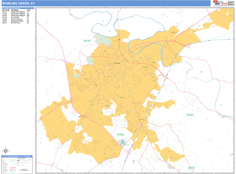Image resolution: width=236 pixels, height=174 pixels.
Task: Click the interstate highway shield in legend
Action: pyautogui.click(x=11, y=170)
